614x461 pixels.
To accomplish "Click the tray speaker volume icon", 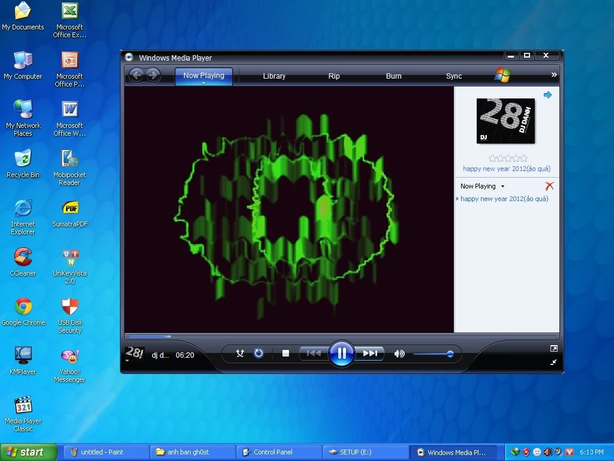I will click(x=548, y=452).
